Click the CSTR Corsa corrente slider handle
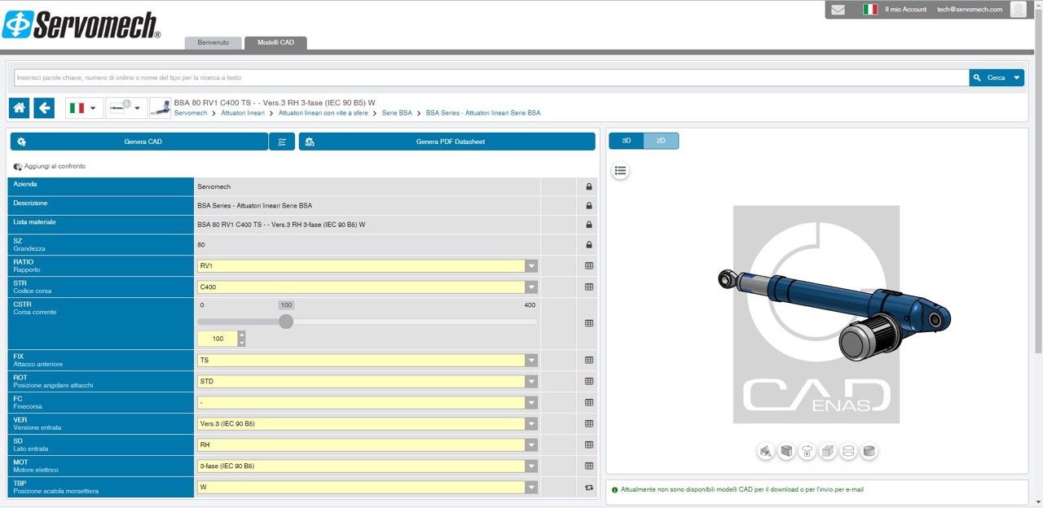Image resolution: width=1043 pixels, height=508 pixels. (286, 322)
